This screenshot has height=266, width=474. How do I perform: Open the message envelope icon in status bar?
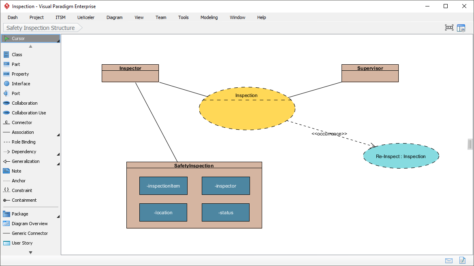(449, 260)
